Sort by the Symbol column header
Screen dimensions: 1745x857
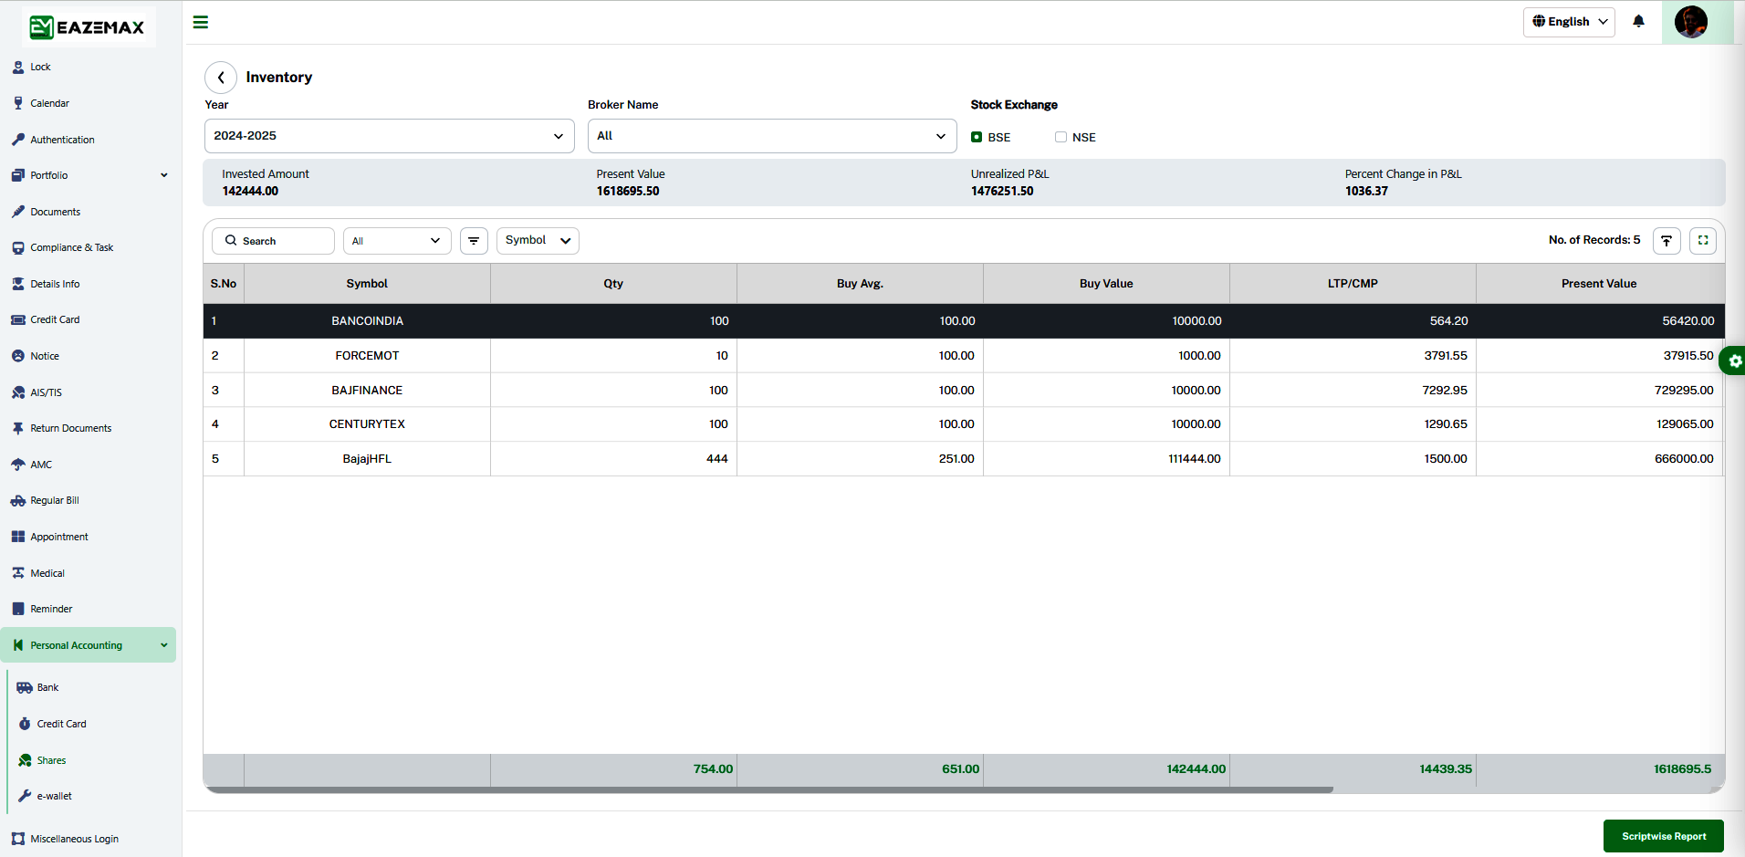click(x=367, y=284)
